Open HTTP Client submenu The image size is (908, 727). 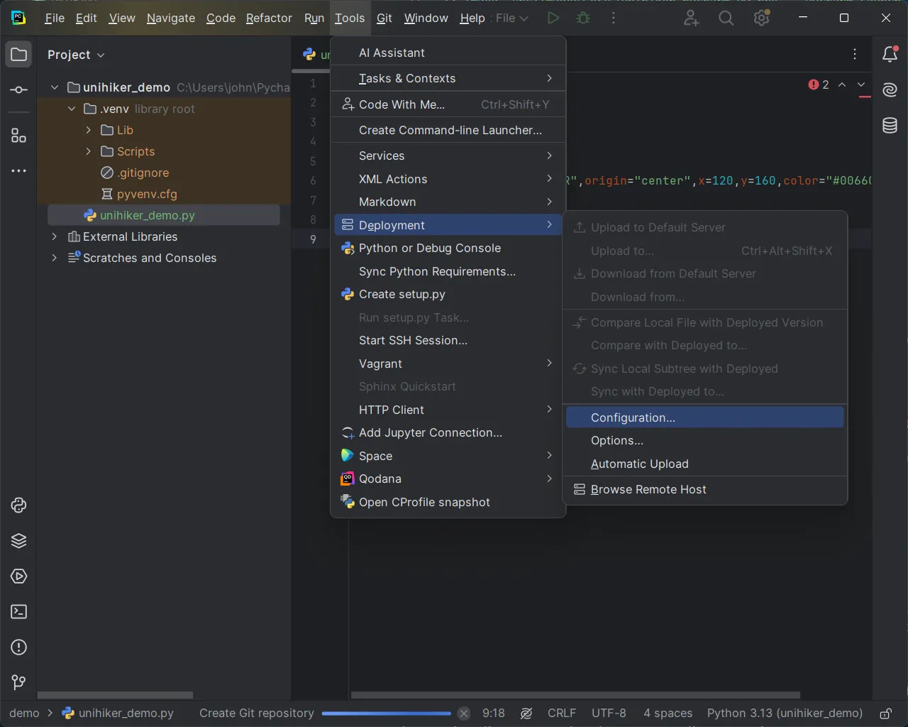coord(448,410)
